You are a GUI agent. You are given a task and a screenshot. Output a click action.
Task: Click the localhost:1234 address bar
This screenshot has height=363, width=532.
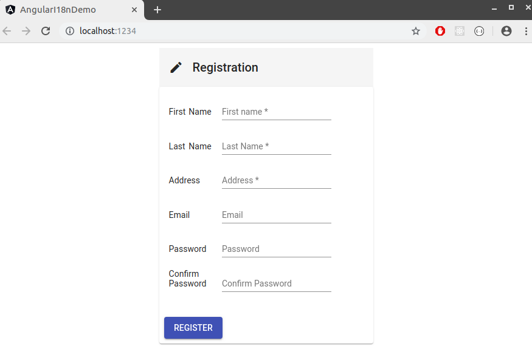click(x=243, y=31)
